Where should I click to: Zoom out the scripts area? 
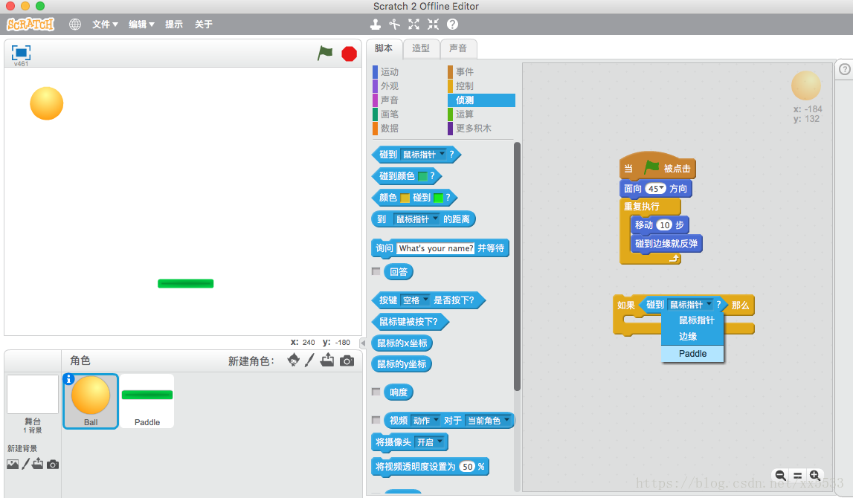(x=781, y=475)
